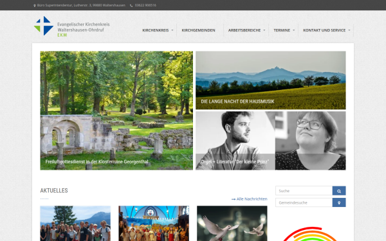Click the phone icon in top bar

tap(131, 5)
